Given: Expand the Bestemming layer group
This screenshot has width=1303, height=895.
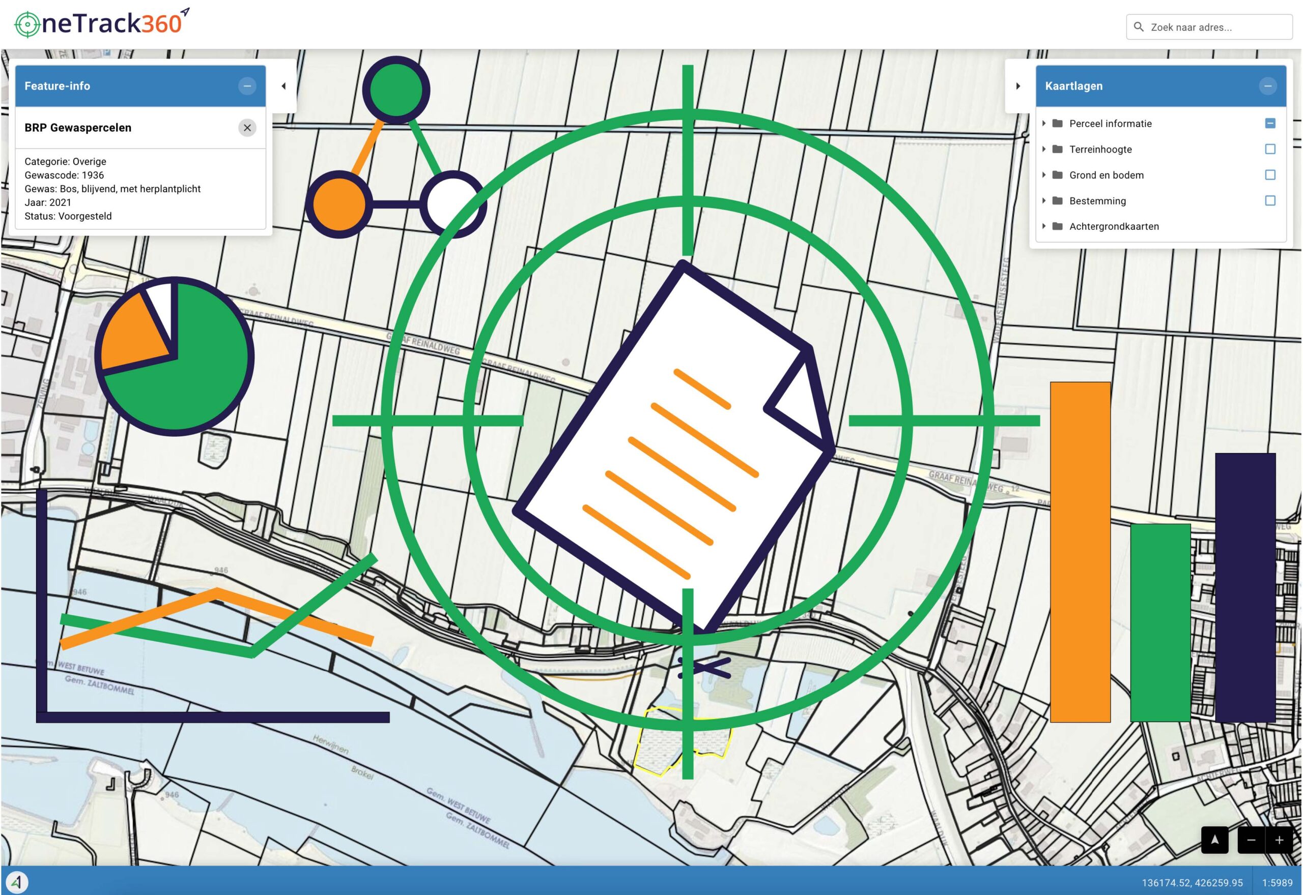Looking at the screenshot, I should point(1044,201).
